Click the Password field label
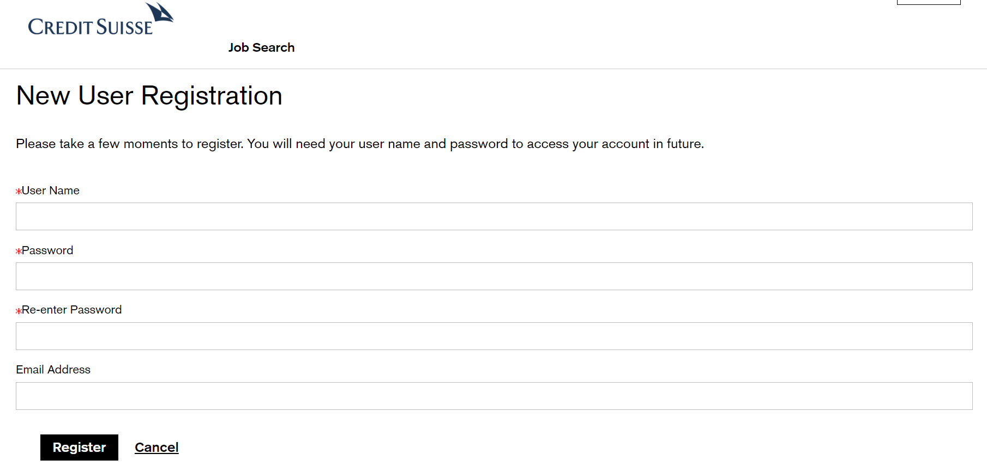987x472 pixels. tap(47, 250)
